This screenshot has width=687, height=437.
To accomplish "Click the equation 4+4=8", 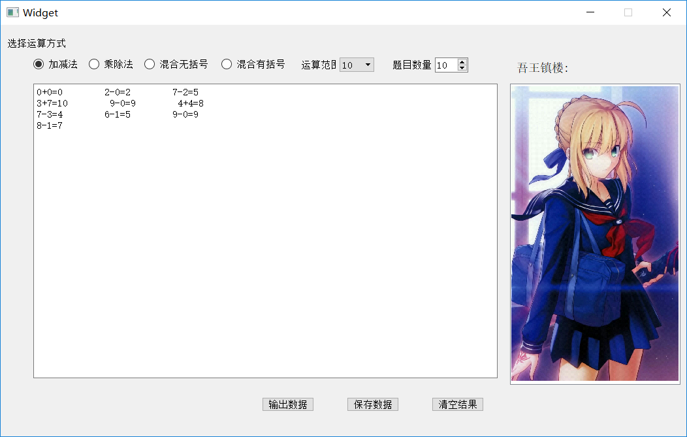I will pyautogui.click(x=191, y=103).
